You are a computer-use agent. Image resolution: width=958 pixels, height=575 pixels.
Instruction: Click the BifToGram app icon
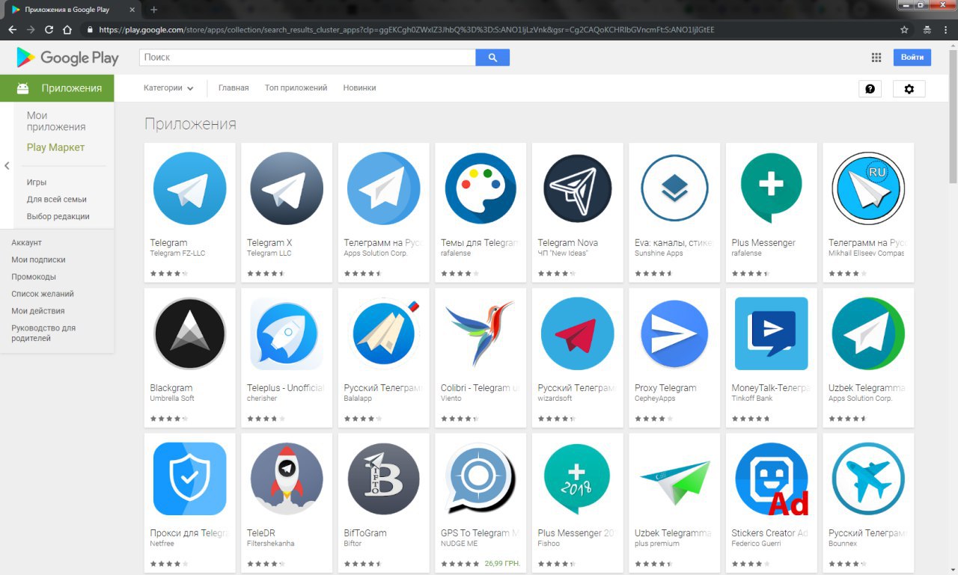click(383, 479)
